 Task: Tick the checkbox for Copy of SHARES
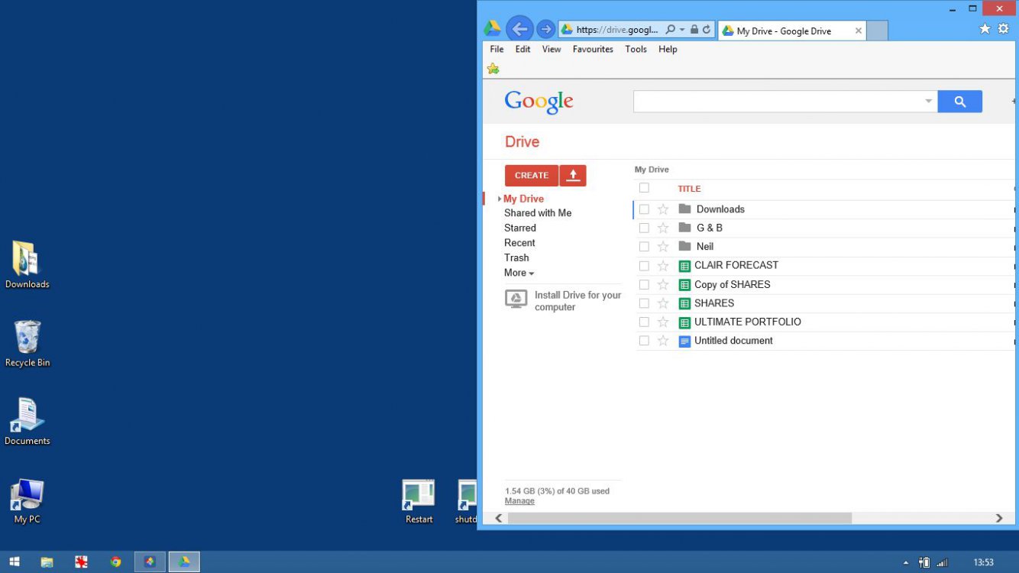coord(644,284)
